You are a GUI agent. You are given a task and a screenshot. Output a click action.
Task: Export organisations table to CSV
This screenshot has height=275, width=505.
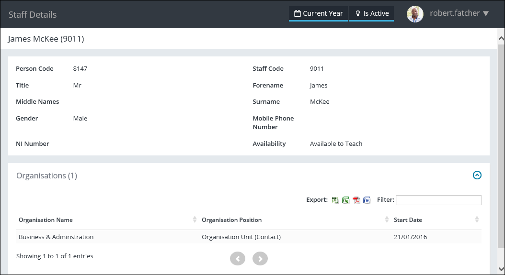tap(335, 200)
